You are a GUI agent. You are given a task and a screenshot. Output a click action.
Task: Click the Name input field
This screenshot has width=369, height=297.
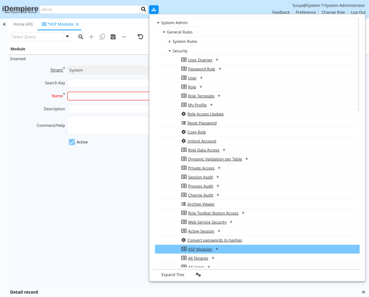(x=108, y=96)
